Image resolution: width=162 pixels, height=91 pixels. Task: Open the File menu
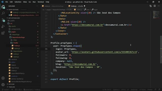pos(7,2)
